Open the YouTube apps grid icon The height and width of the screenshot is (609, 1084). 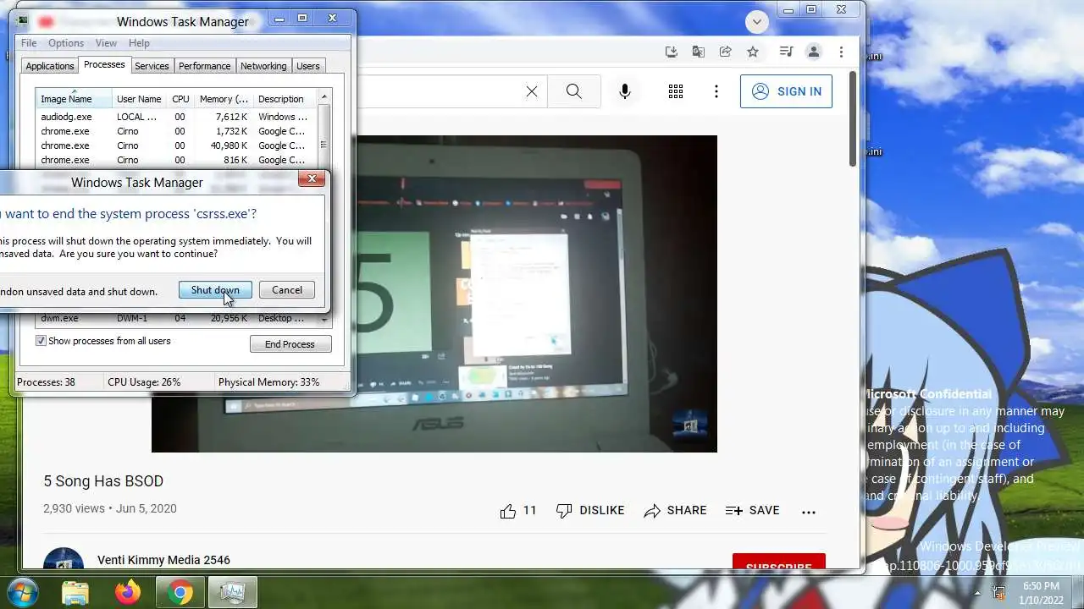[x=676, y=91]
